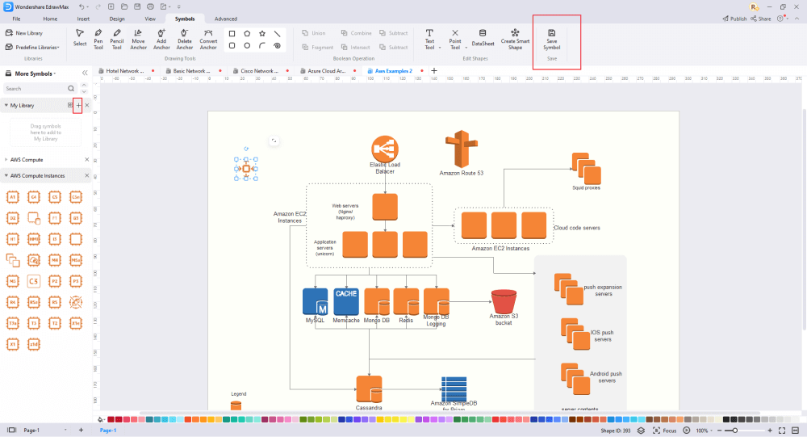This screenshot has width=807, height=437.
Task: Collapse My Library section
Action: [6, 105]
